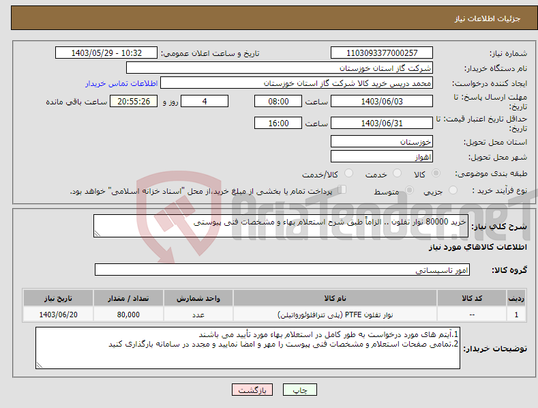Viewport: 538px width, 408px height.
Task: Click the quantity cell 80,000
Action: pos(128,315)
